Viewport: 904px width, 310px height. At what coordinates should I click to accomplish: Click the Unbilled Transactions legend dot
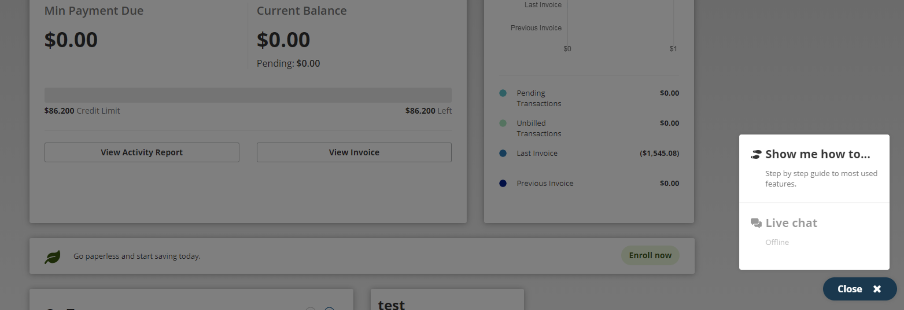(503, 123)
